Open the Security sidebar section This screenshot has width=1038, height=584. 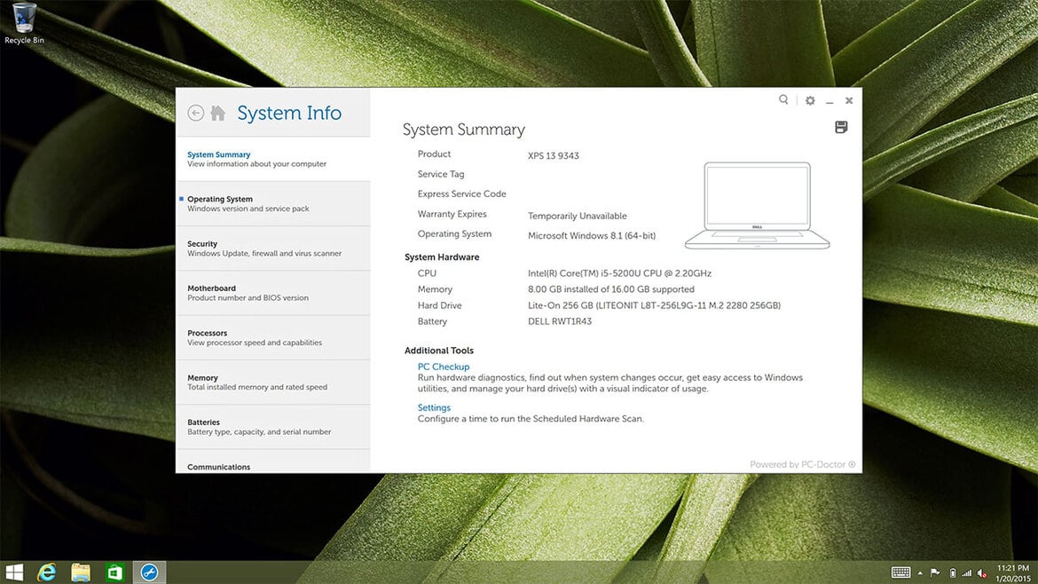272,249
